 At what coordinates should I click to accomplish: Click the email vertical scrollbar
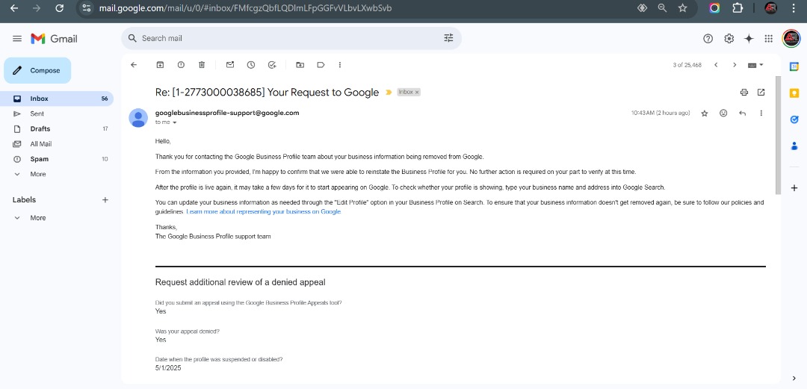click(778, 135)
